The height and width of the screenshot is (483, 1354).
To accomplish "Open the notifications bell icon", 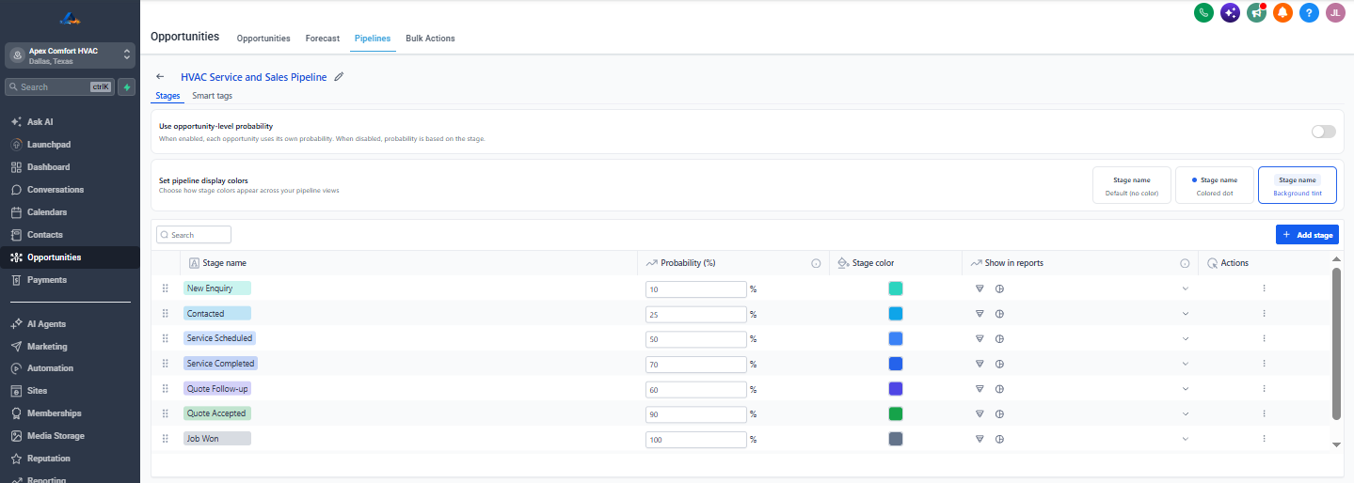I will (1282, 12).
